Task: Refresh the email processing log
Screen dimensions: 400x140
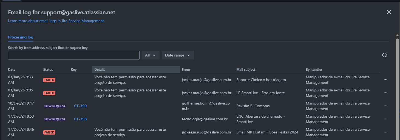Action: click(x=384, y=55)
